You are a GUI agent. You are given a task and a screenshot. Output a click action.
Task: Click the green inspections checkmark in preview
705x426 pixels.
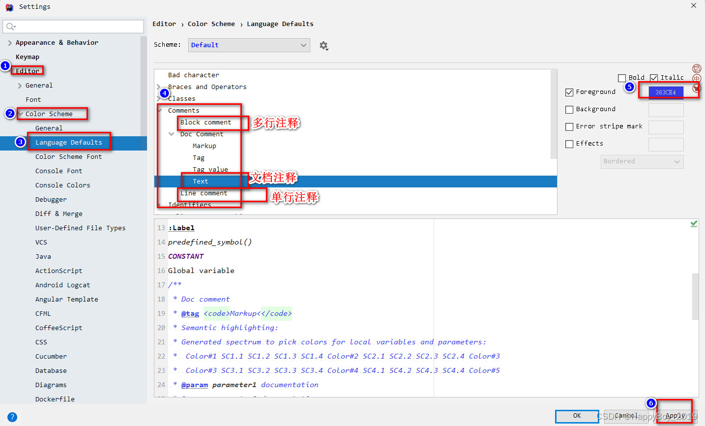point(694,224)
